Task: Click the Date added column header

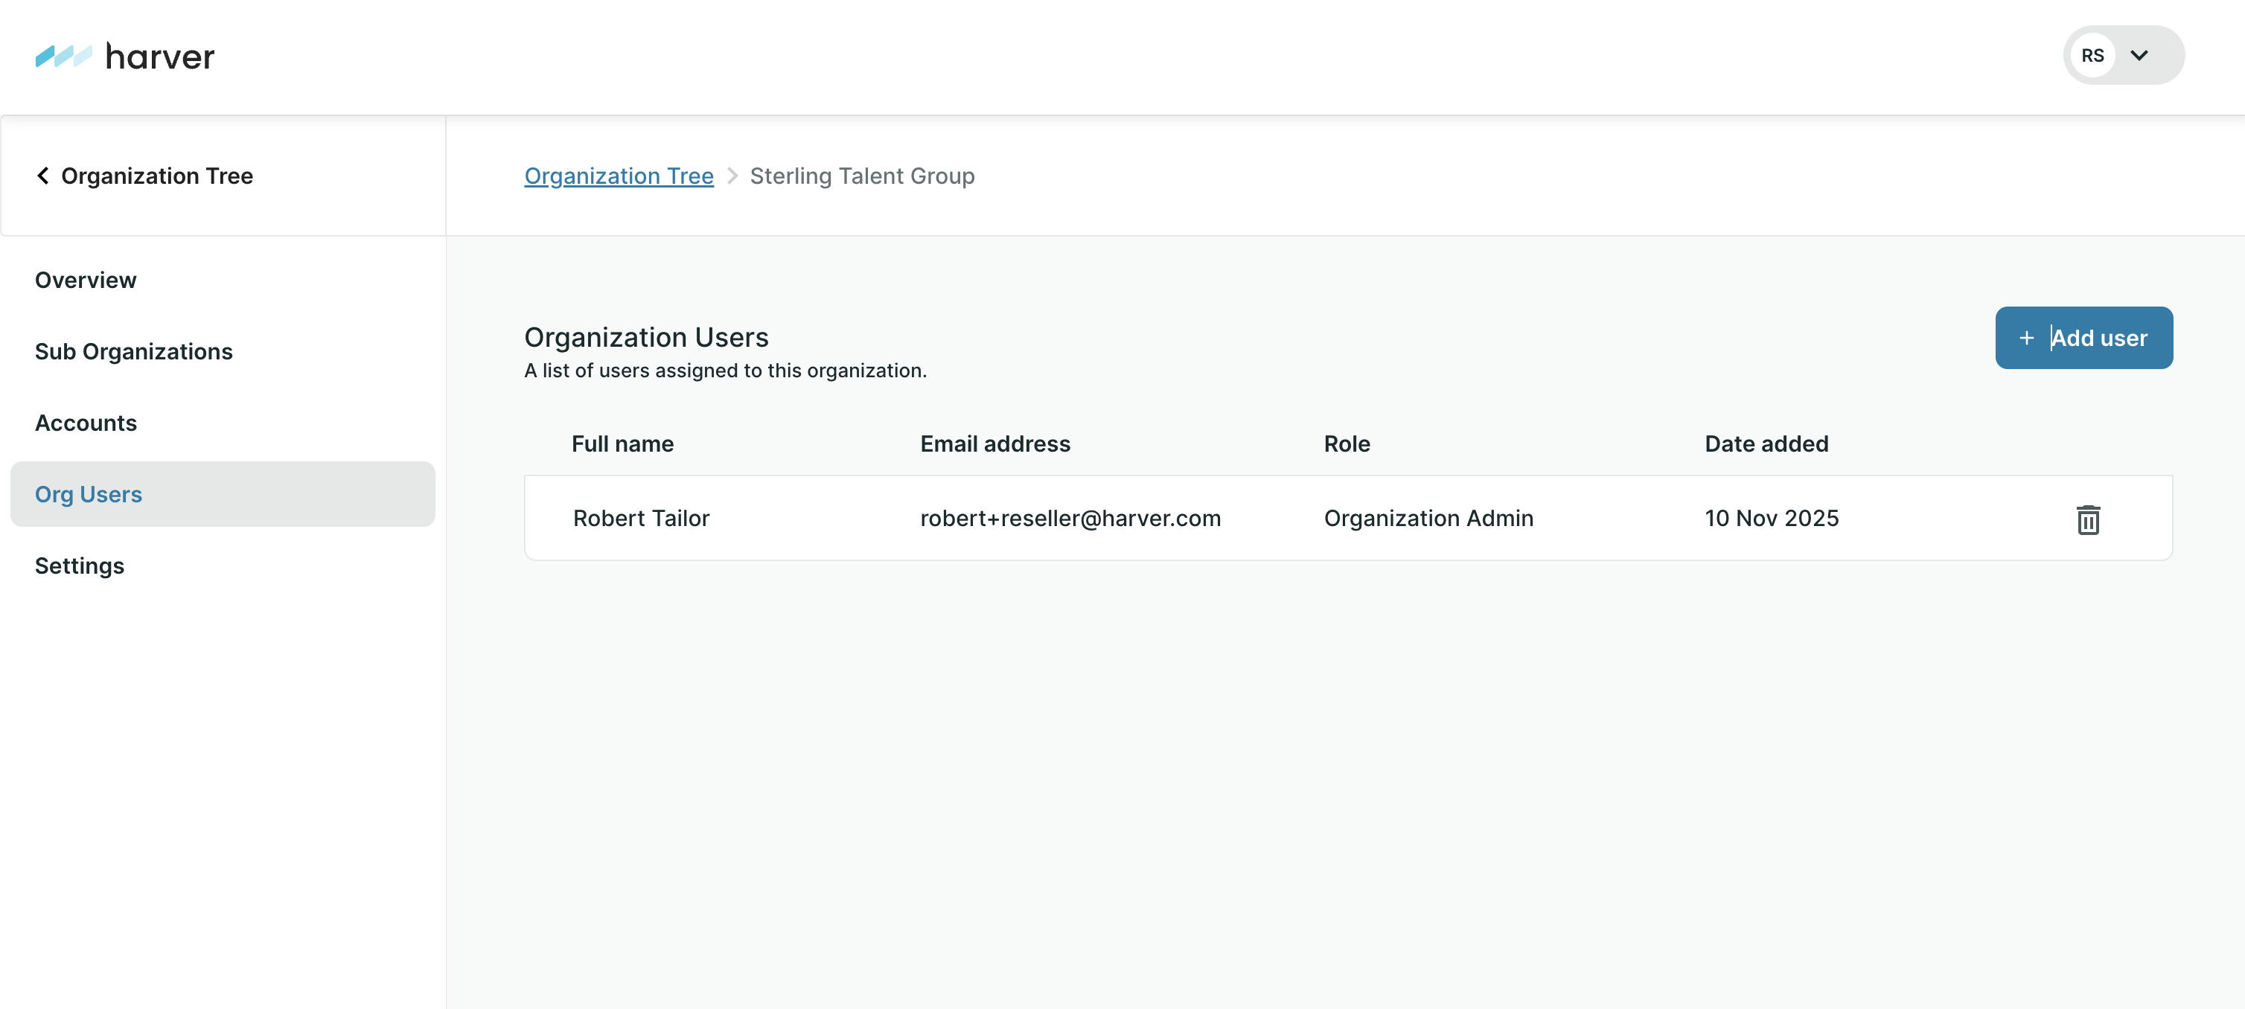Action: [1766, 444]
